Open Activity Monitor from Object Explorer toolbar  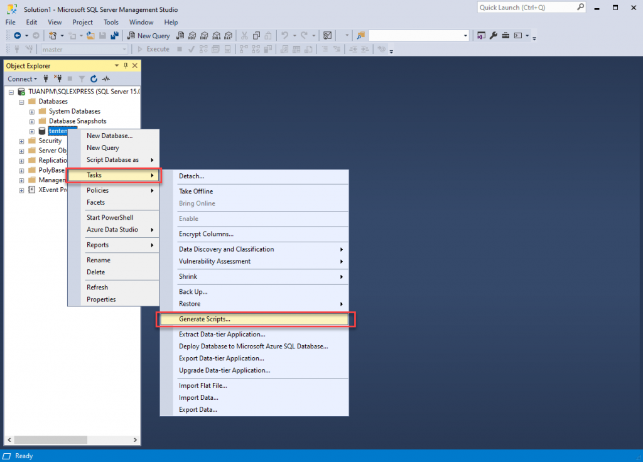pyautogui.click(x=105, y=78)
